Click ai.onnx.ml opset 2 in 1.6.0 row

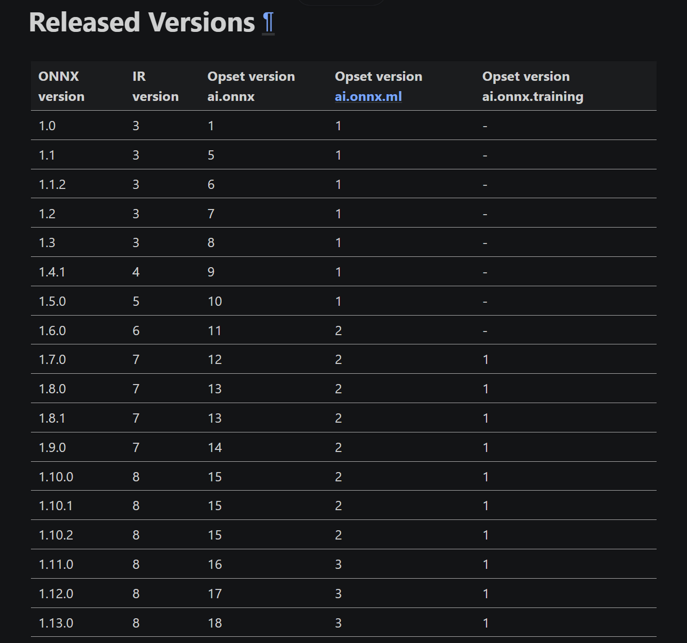tap(339, 331)
